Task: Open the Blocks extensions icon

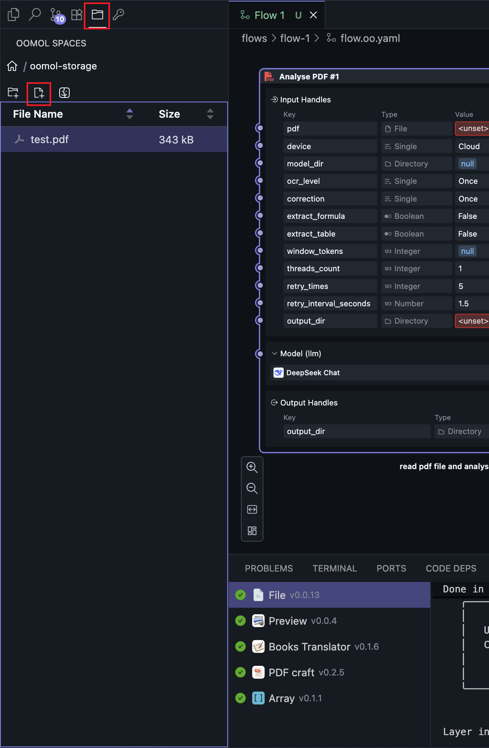Action: click(x=77, y=15)
